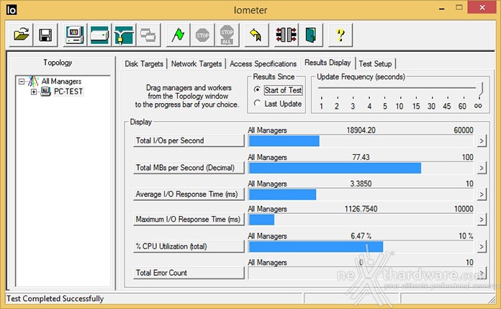Click the Total Error Count button
Screen dimensions: 501x309
click(x=189, y=273)
